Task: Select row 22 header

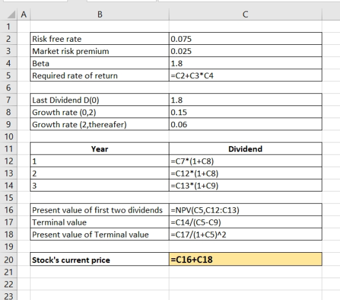Action: click(x=8, y=284)
